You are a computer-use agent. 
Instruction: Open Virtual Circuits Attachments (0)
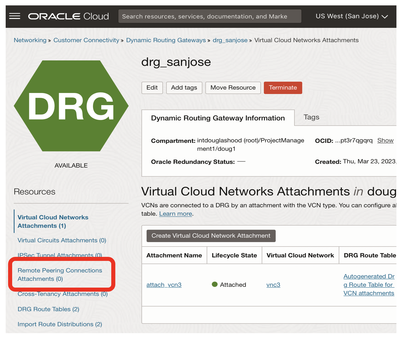coord(62,240)
